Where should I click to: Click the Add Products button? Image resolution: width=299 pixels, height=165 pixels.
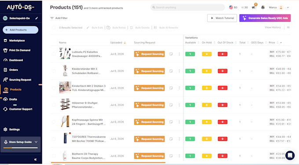tap(20, 30)
